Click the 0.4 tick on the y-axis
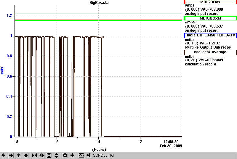 coord(9,97)
